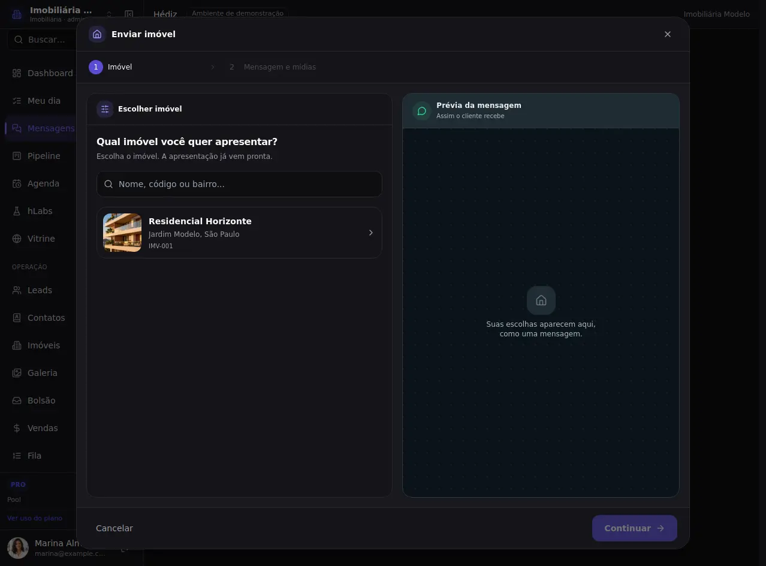Click Ver uso do plano link

coord(35,518)
